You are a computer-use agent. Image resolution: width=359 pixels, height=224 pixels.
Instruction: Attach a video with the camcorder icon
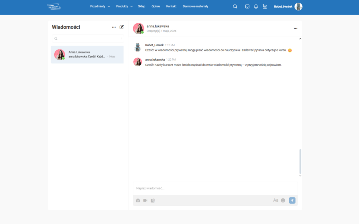point(145,201)
